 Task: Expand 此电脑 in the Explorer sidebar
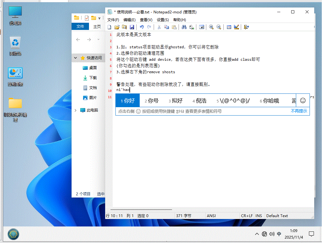tap(76, 110)
